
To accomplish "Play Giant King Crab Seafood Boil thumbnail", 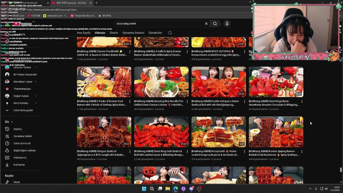I will click(161, 132).
